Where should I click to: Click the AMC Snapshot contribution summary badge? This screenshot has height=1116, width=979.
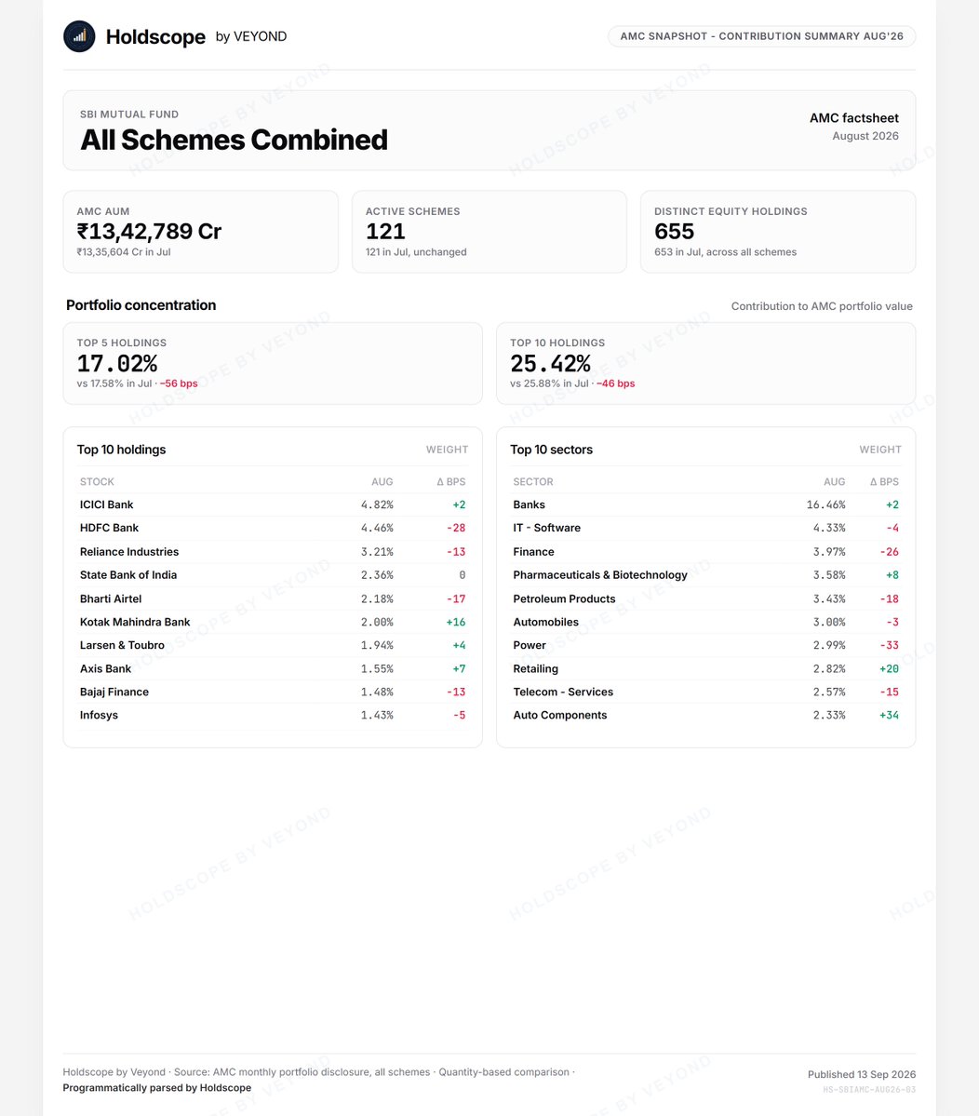coord(761,36)
